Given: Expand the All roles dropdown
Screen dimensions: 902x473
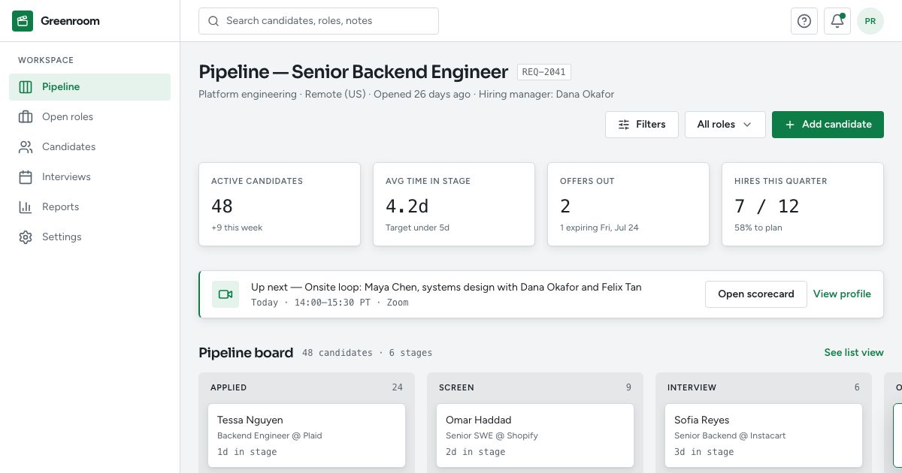Looking at the screenshot, I should (x=725, y=125).
